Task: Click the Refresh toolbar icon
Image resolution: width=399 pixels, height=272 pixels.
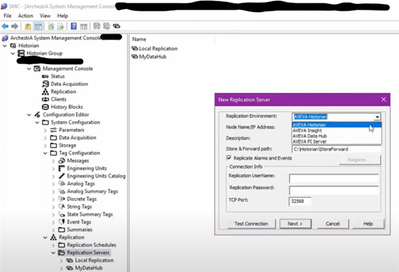Action: click(51, 26)
